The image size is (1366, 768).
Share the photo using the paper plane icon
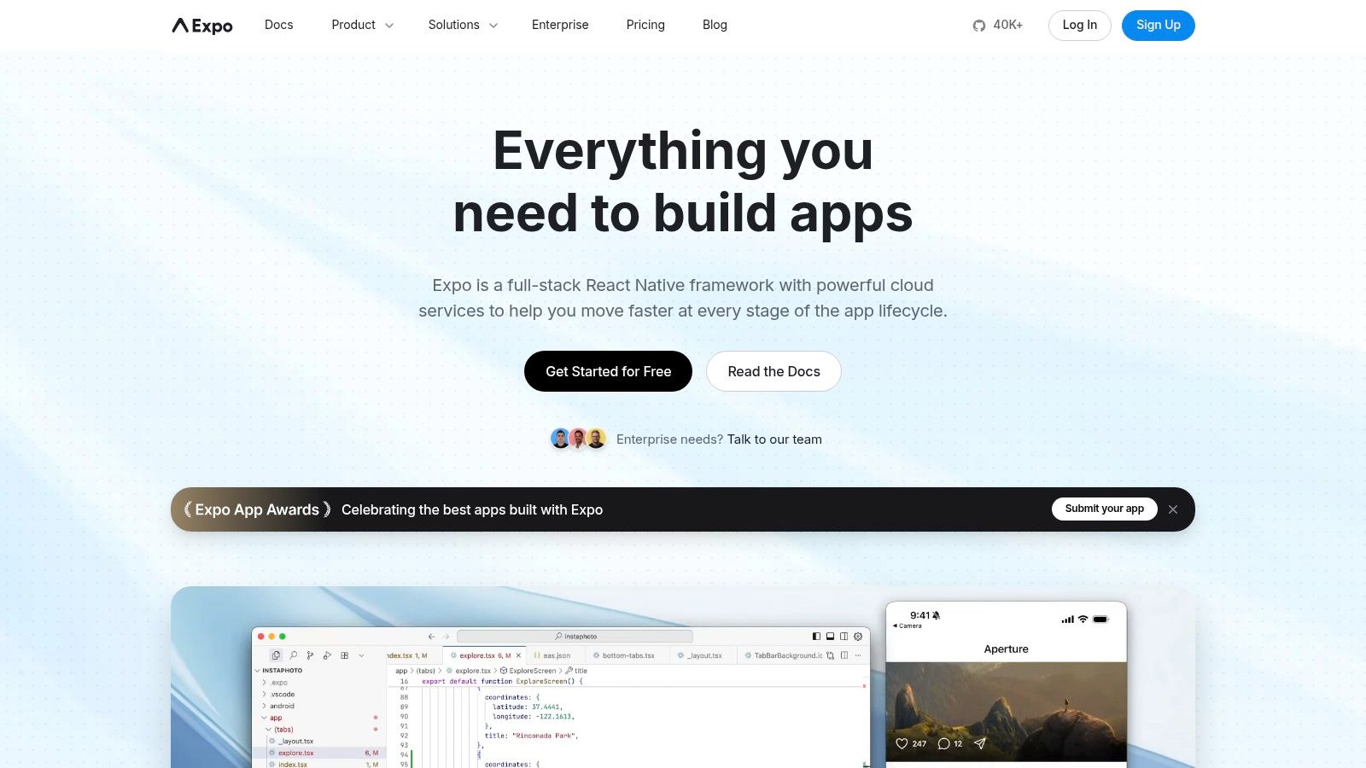coord(981,743)
